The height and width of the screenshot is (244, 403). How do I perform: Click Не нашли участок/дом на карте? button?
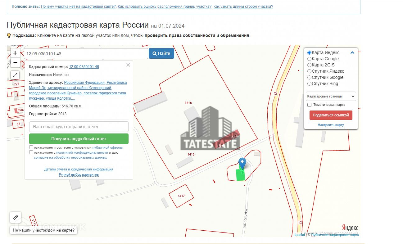pos(44,230)
